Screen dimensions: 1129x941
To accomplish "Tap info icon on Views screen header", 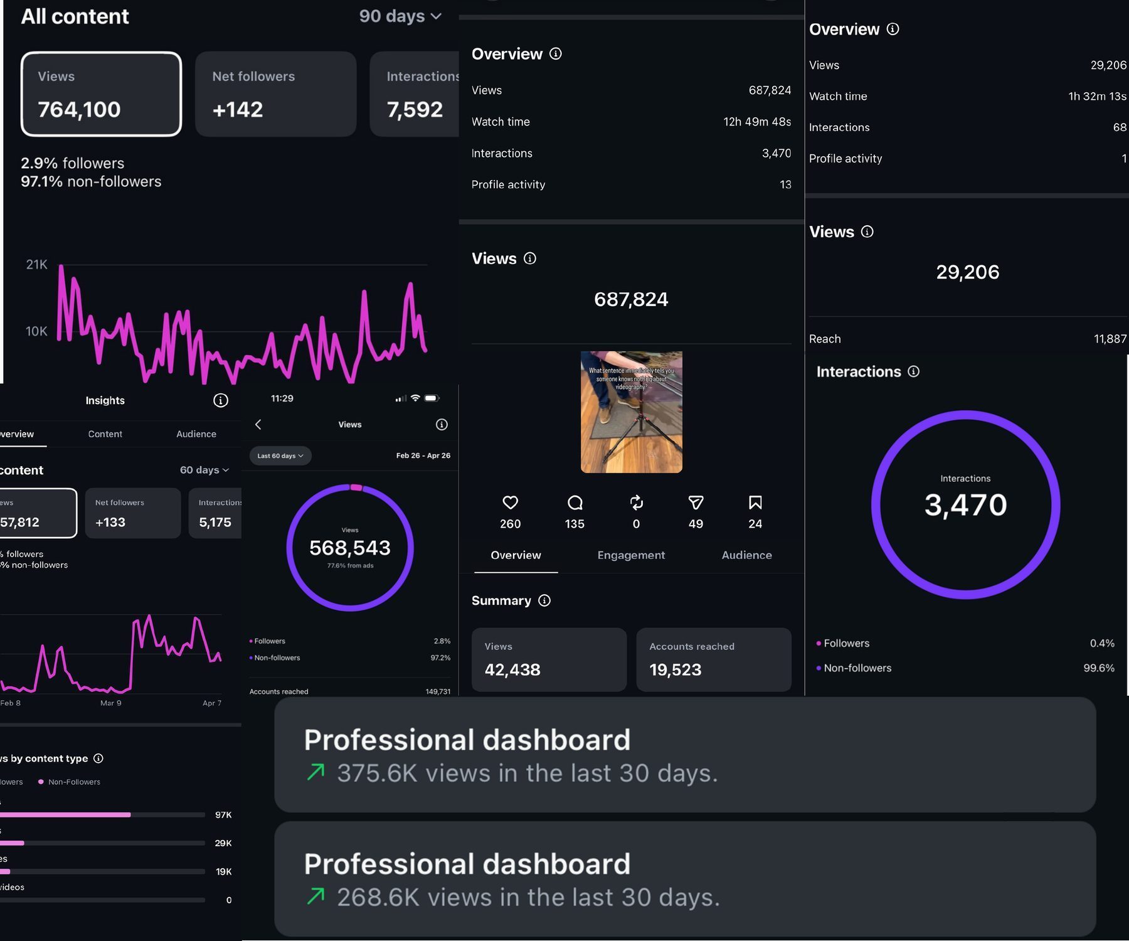I will (442, 425).
